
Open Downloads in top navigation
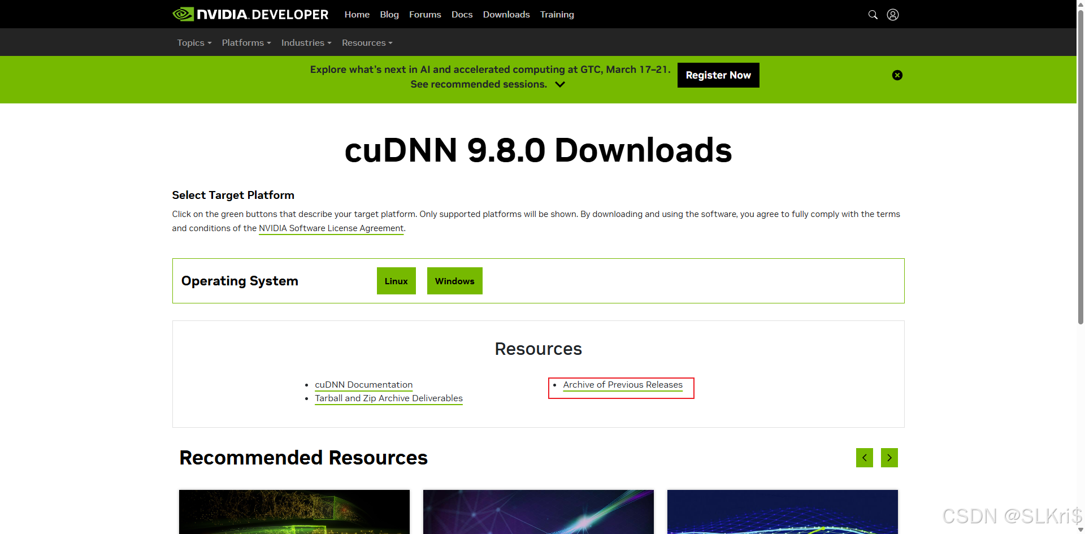coord(506,15)
